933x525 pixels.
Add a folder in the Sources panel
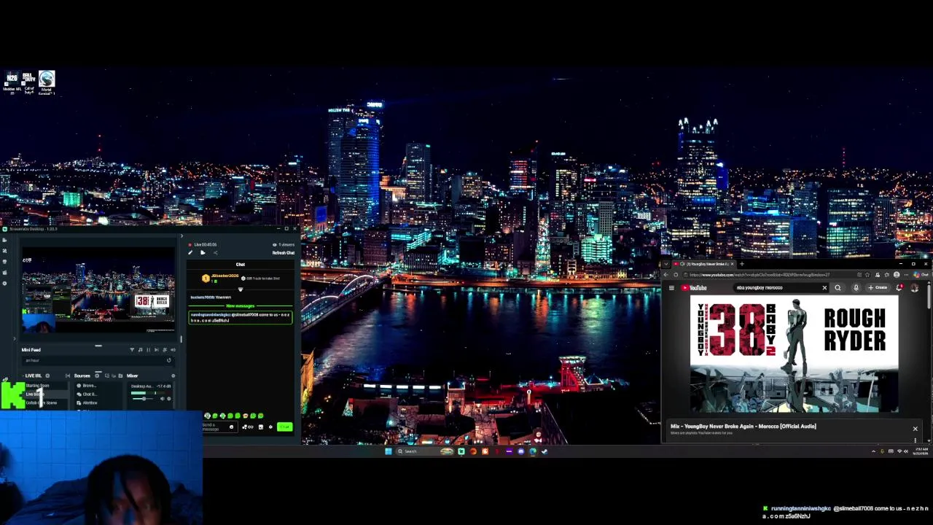(120, 376)
